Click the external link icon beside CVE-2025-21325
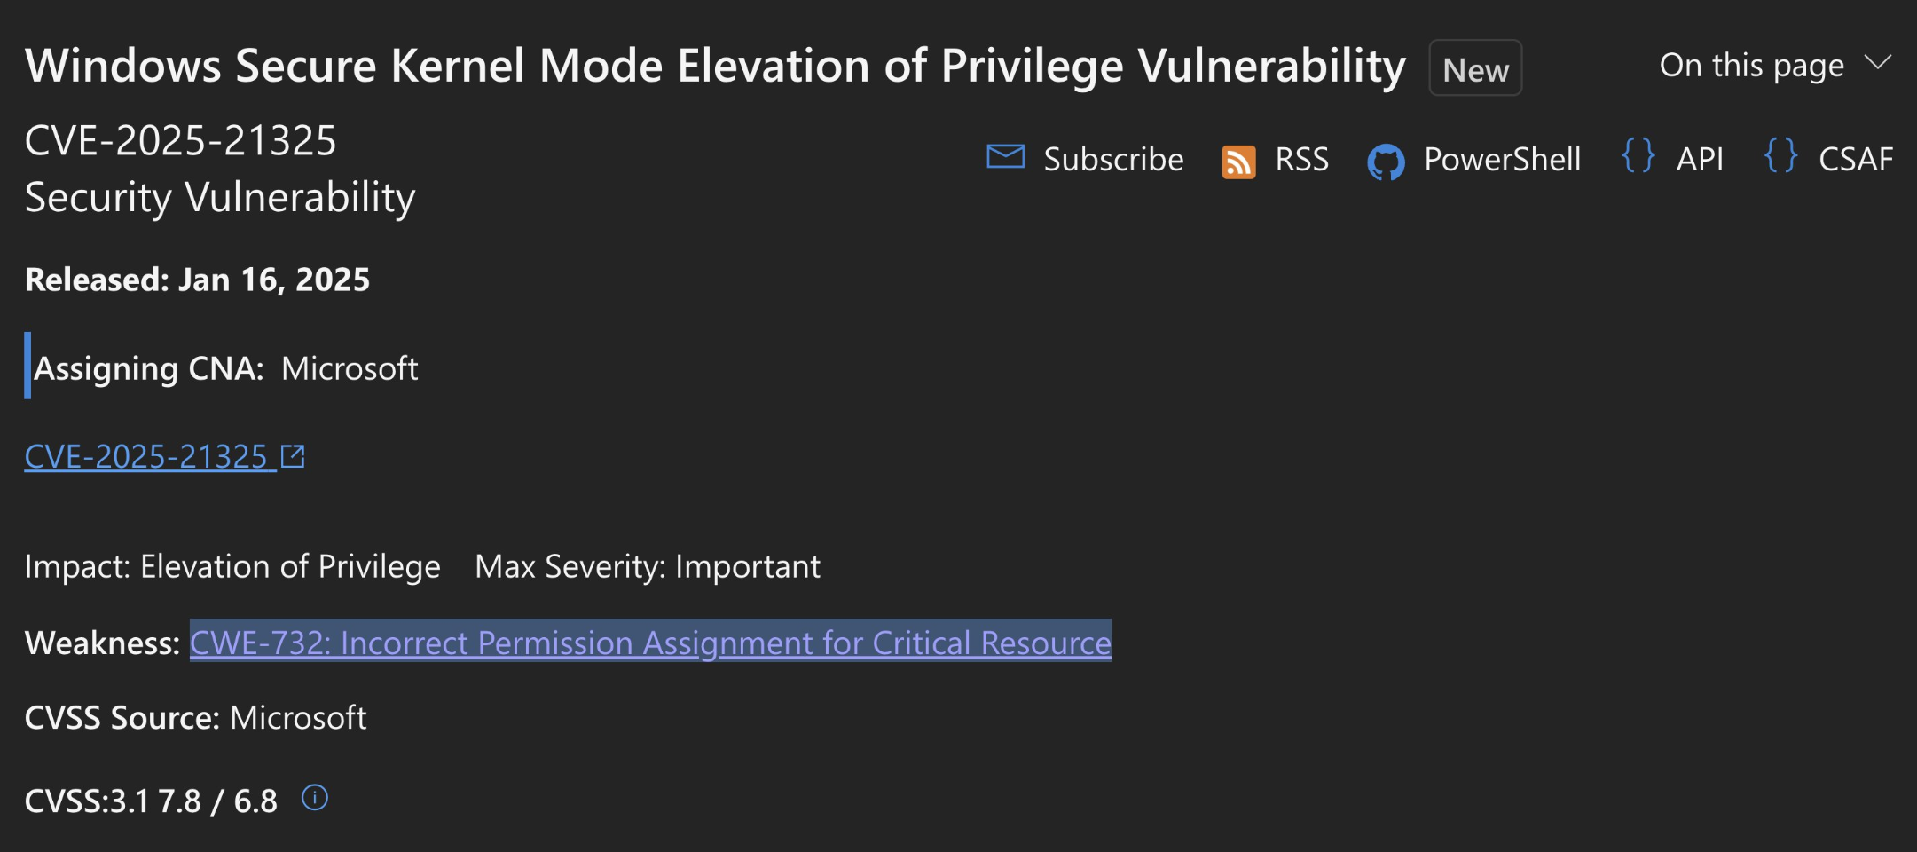The height and width of the screenshot is (852, 1917). pyautogui.click(x=293, y=456)
